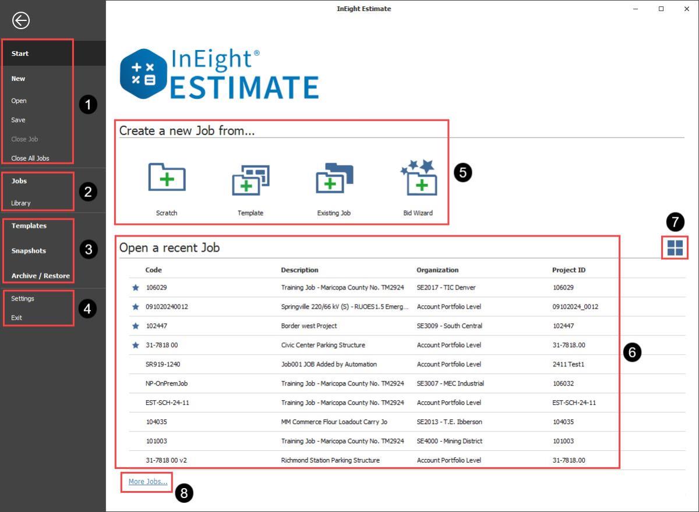Launch the Bid Wizard icon
The image size is (699, 512).
click(418, 177)
